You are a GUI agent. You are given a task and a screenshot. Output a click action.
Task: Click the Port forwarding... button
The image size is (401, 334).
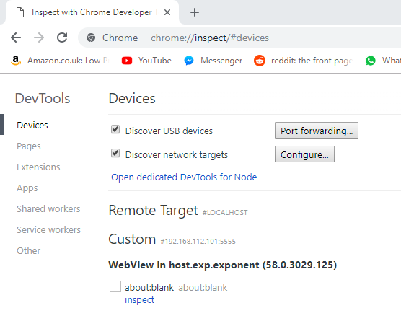pos(317,131)
